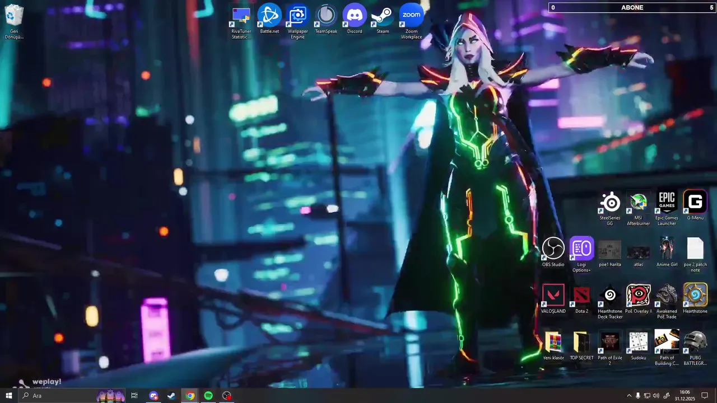Viewport: 717px width, 403px height.
Task: Select the Path of Exile 2 shortcut
Action: coord(609,348)
